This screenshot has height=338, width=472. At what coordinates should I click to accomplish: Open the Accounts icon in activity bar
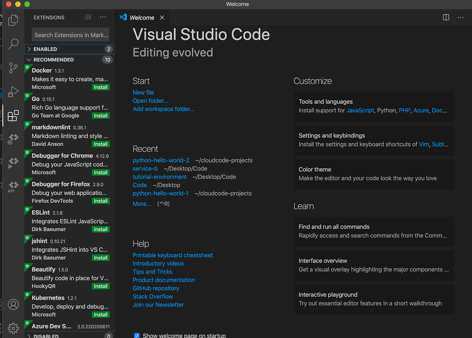pyautogui.click(x=13, y=304)
